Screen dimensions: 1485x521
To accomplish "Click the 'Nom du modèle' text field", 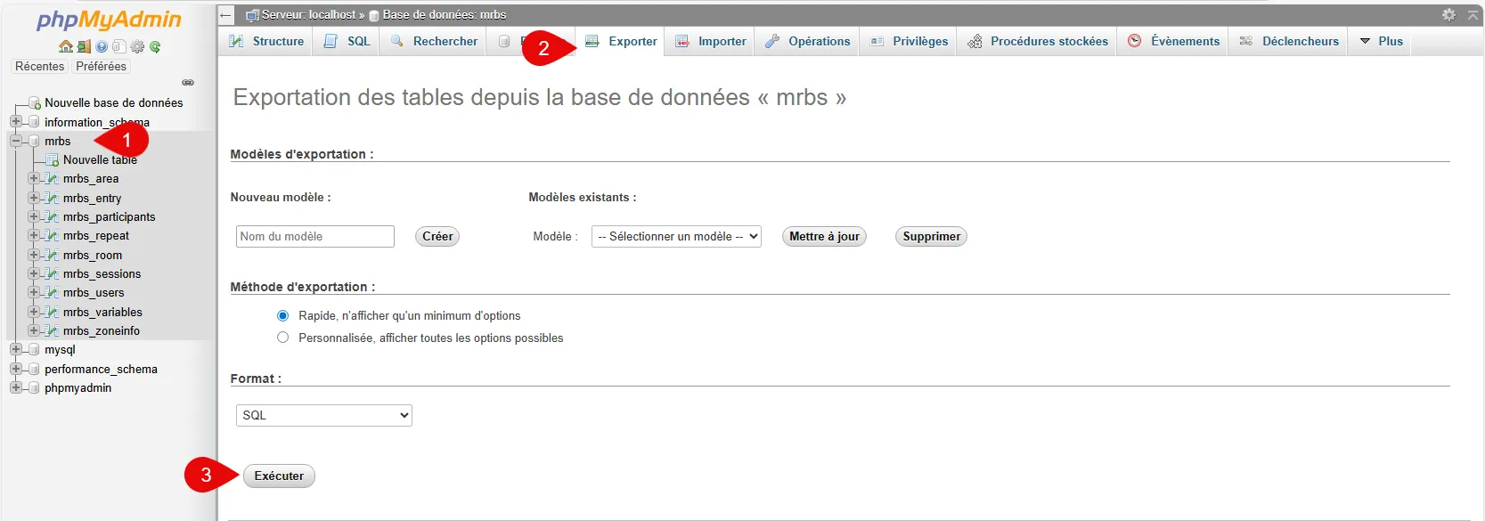I will (314, 236).
